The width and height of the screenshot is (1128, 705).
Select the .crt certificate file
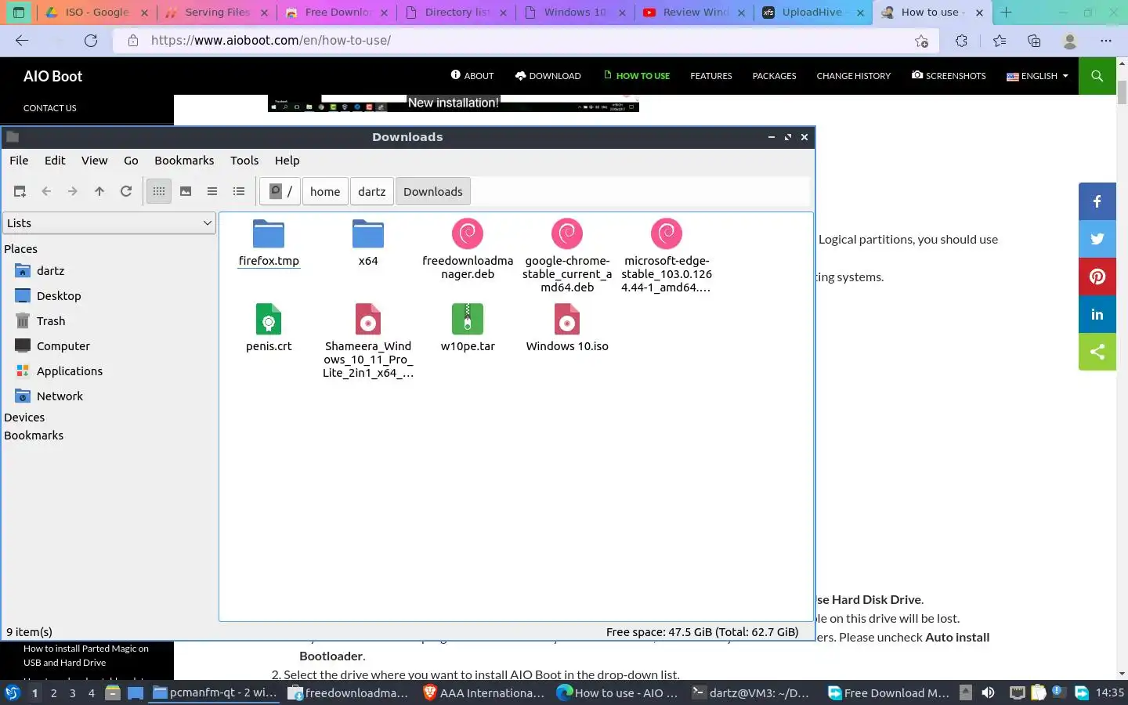pyautogui.click(x=269, y=328)
